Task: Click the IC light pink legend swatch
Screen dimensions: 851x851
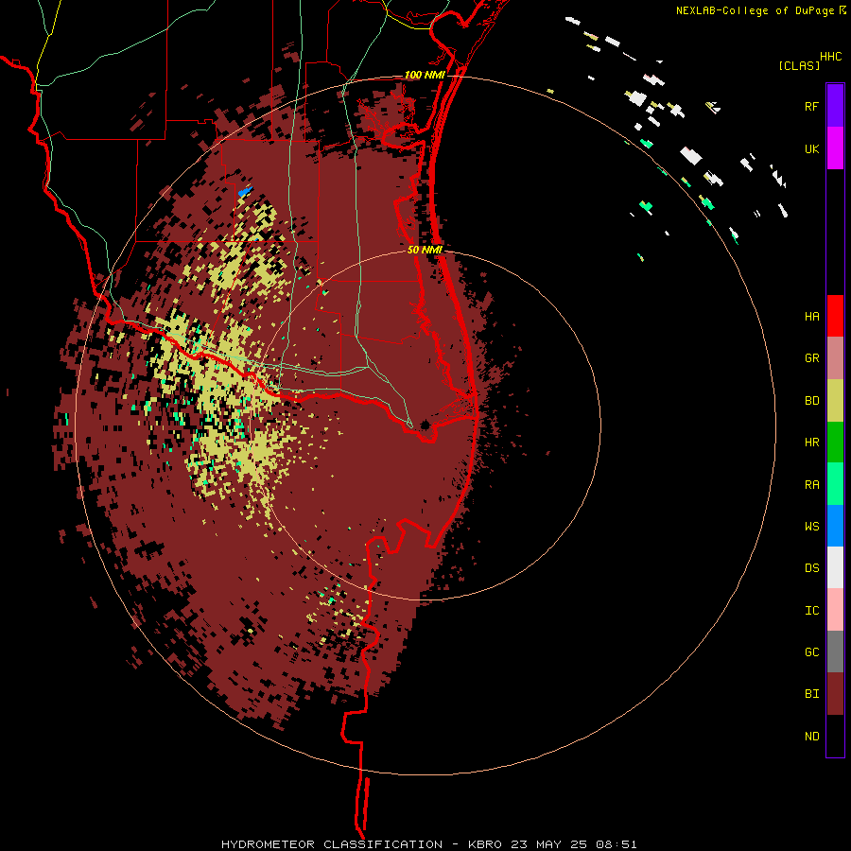Action: pyautogui.click(x=835, y=610)
